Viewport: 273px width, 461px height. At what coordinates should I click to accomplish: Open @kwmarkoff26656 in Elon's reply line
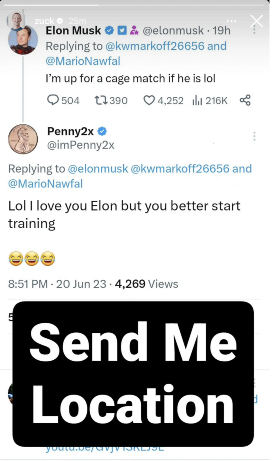tap(155, 46)
